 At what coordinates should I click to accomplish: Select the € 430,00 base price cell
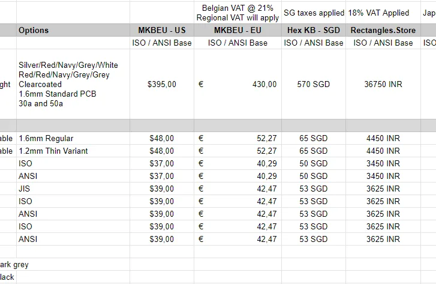point(237,84)
